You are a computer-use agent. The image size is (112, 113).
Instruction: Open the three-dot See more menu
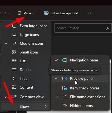click(89, 13)
